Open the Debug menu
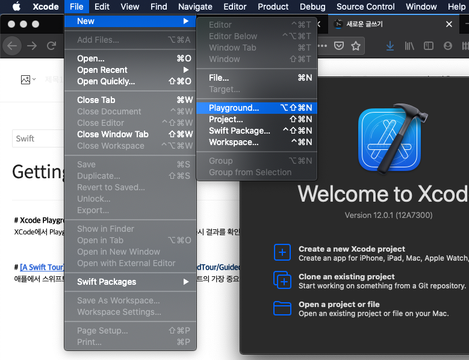Screen dimensions: 469x360 tap(312, 6)
